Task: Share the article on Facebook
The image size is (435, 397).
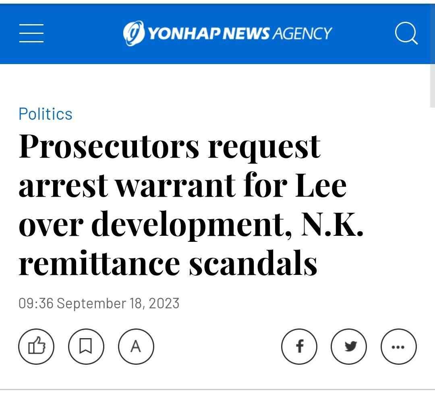Action: [x=299, y=346]
